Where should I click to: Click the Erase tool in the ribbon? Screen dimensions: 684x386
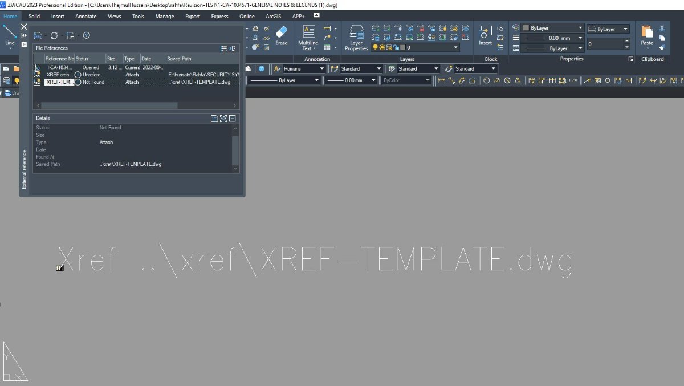click(x=282, y=35)
